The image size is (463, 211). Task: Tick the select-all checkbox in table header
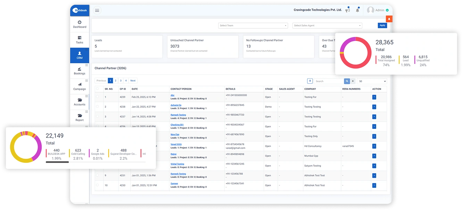(x=97, y=89)
